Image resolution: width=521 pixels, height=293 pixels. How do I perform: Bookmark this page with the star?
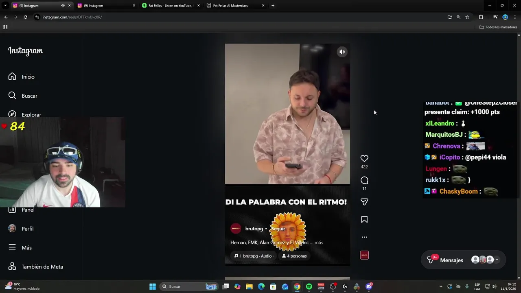[x=467, y=17]
